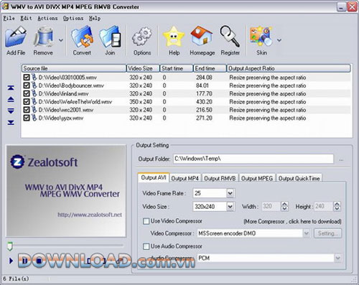Click the Skin toolbar icon
The image size is (359, 285).
(x=261, y=37)
